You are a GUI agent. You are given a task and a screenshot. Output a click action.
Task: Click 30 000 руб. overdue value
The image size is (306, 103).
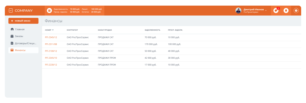point(174,58)
